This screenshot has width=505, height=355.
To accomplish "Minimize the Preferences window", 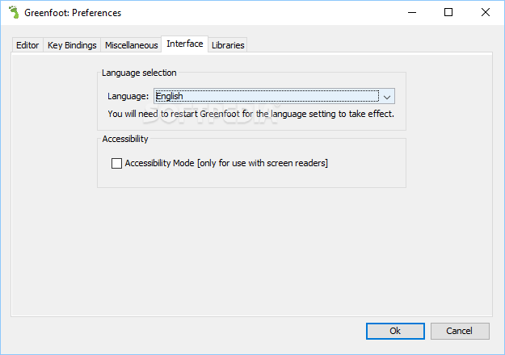I will (x=412, y=13).
